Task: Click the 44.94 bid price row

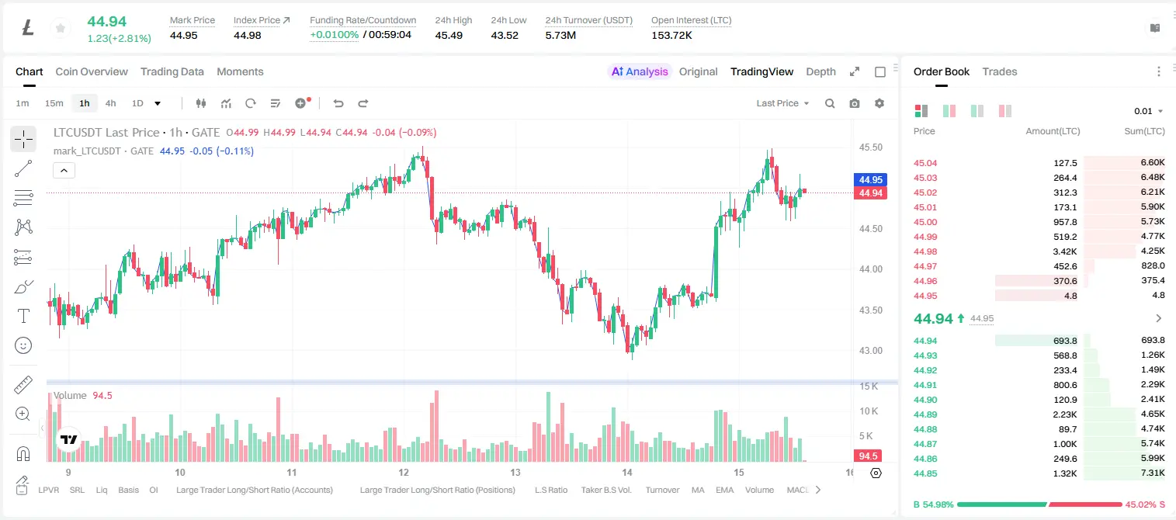Action: coord(1039,341)
